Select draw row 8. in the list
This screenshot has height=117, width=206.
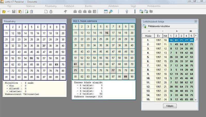click(x=168, y=70)
